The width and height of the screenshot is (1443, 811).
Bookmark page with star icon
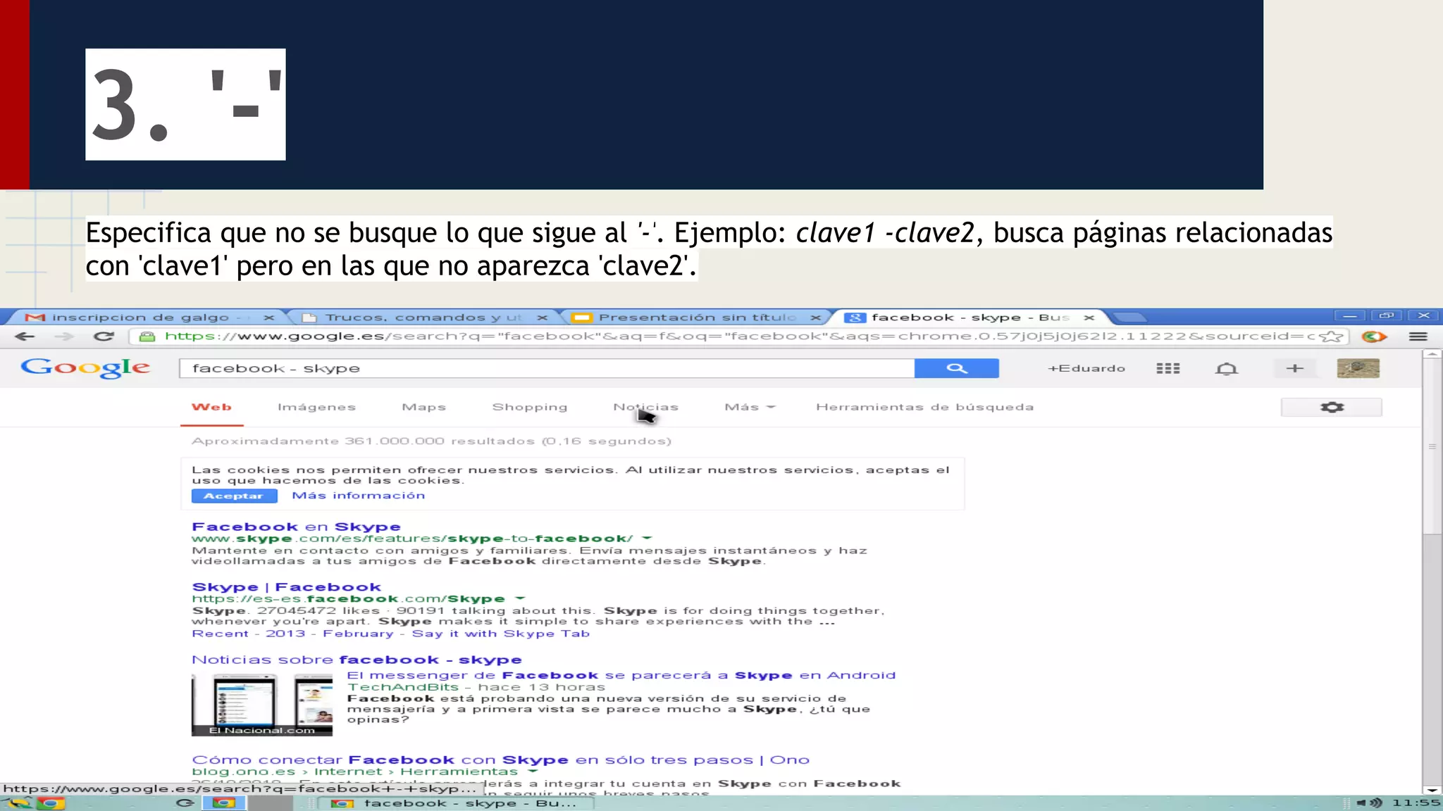click(x=1331, y=337)
